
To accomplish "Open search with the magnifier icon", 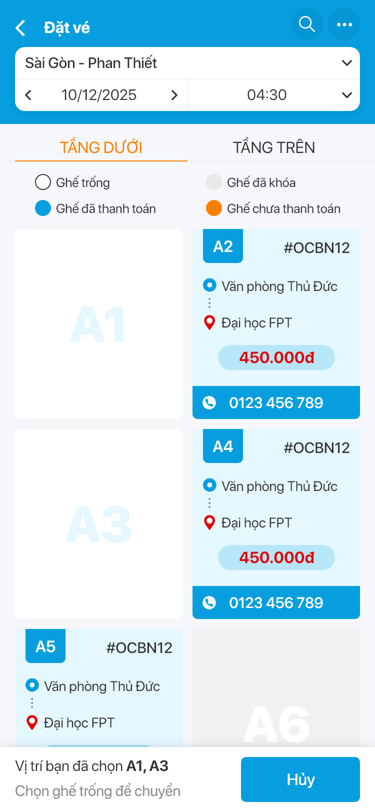I will pyautogui.click(x=307, y=24).
